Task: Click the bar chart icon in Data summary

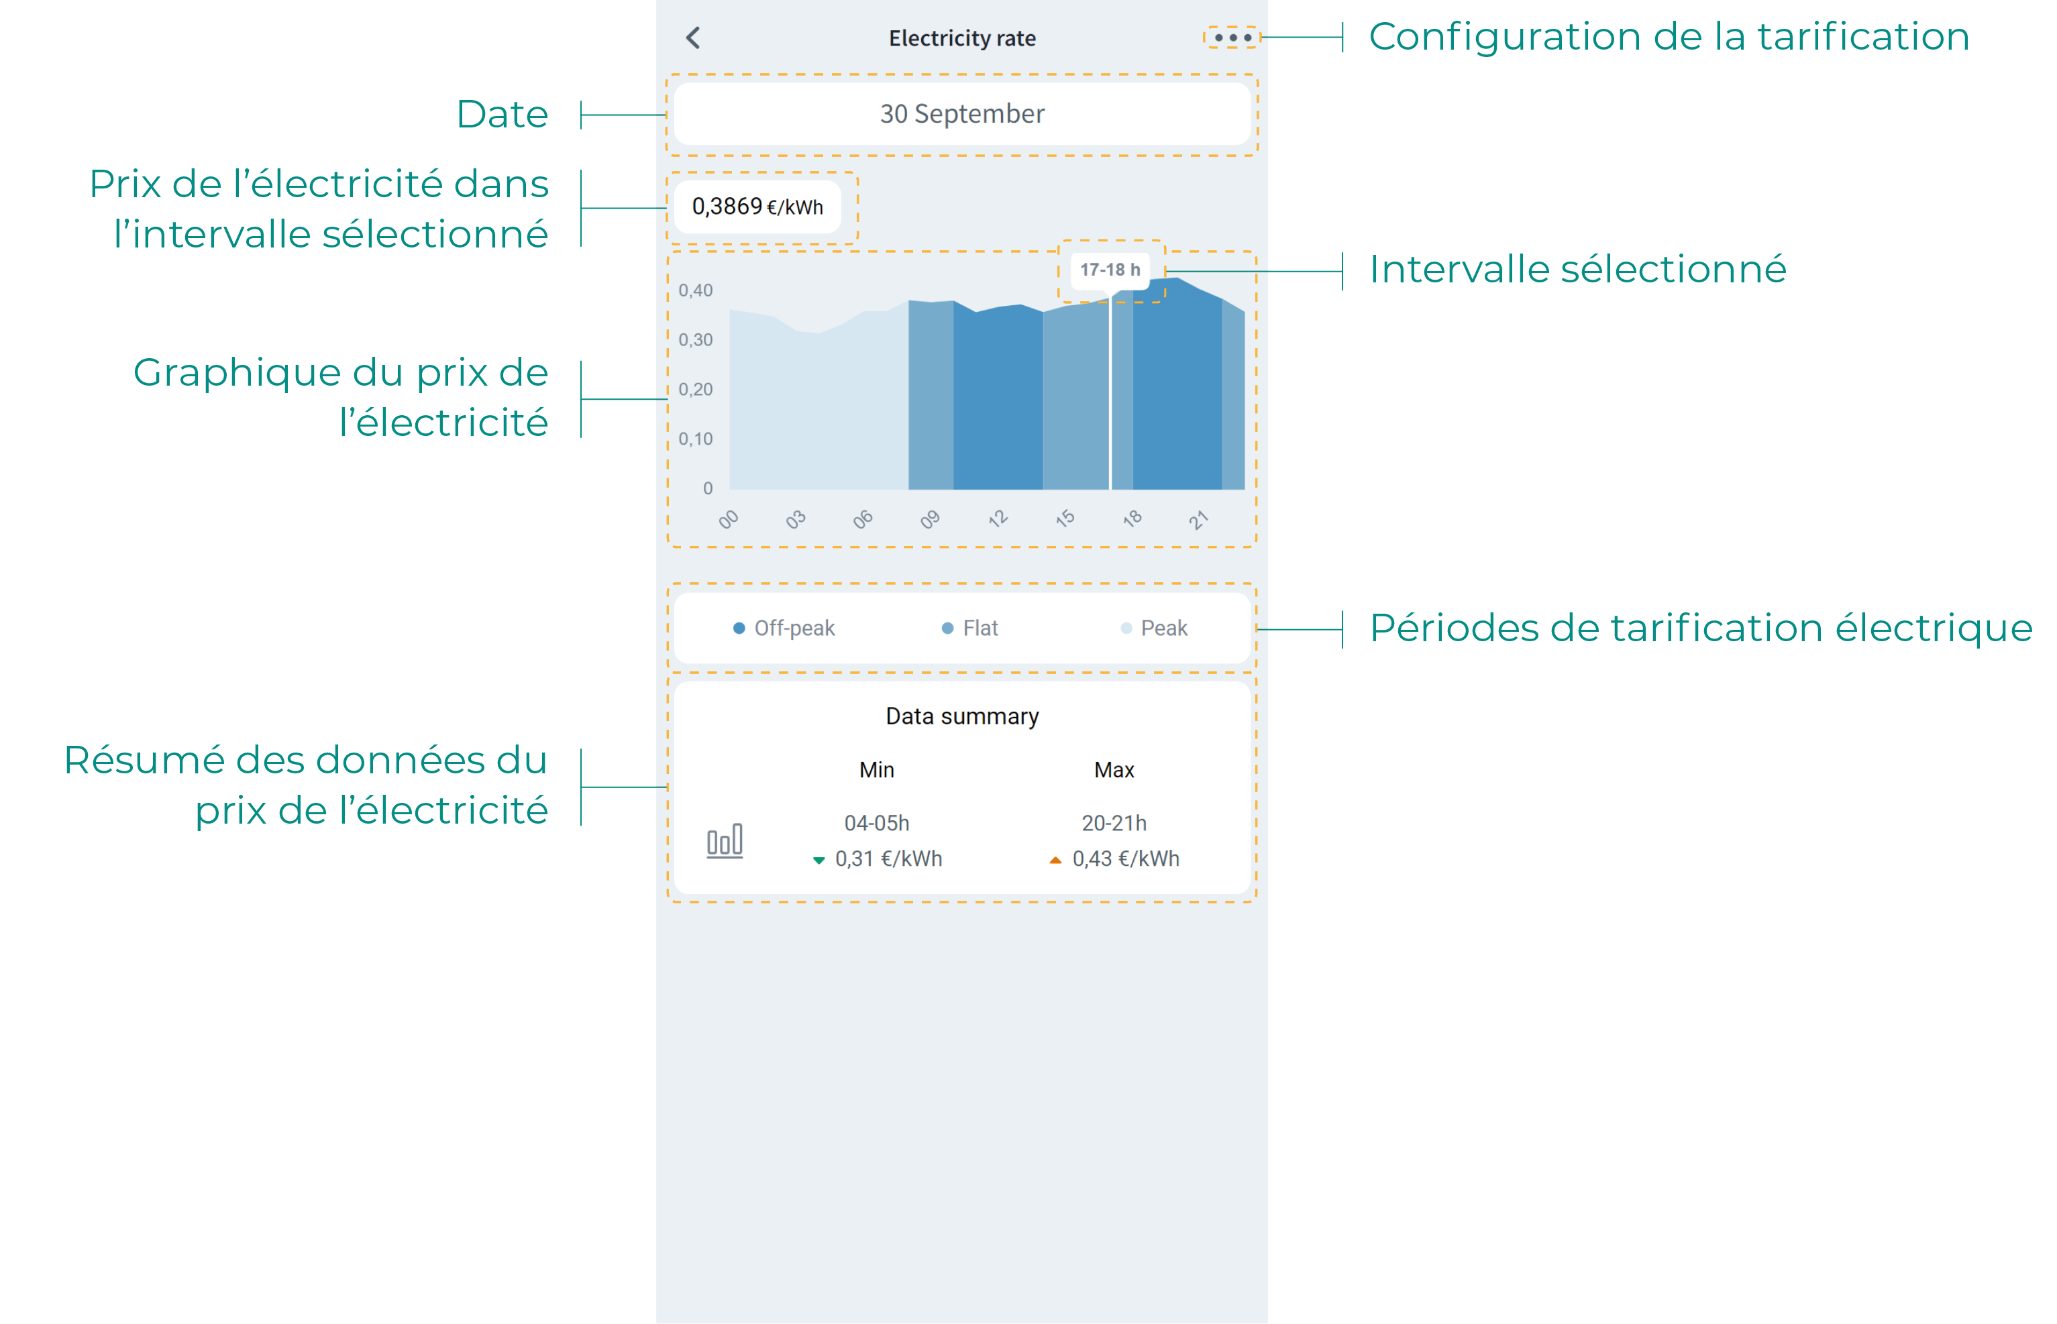Action: click(724, 841)
